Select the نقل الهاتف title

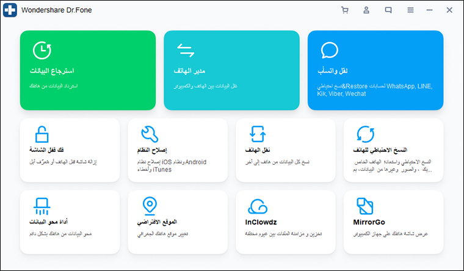(x=258, y=150)
